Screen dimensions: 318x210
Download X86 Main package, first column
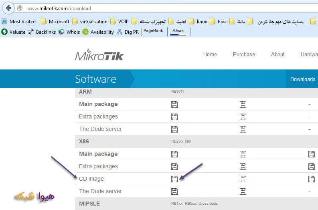[174, 154]
